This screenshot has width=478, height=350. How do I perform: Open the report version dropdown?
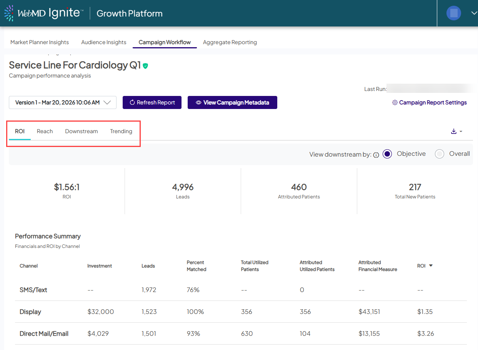pyautogui.click(x=63, y=102)
